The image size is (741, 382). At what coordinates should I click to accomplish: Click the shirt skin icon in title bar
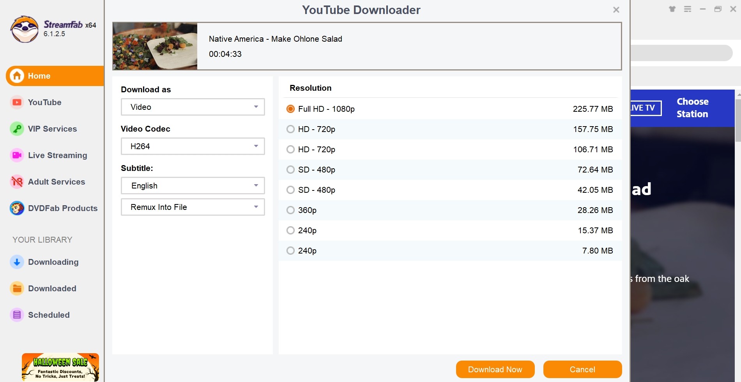pos(672,9)
